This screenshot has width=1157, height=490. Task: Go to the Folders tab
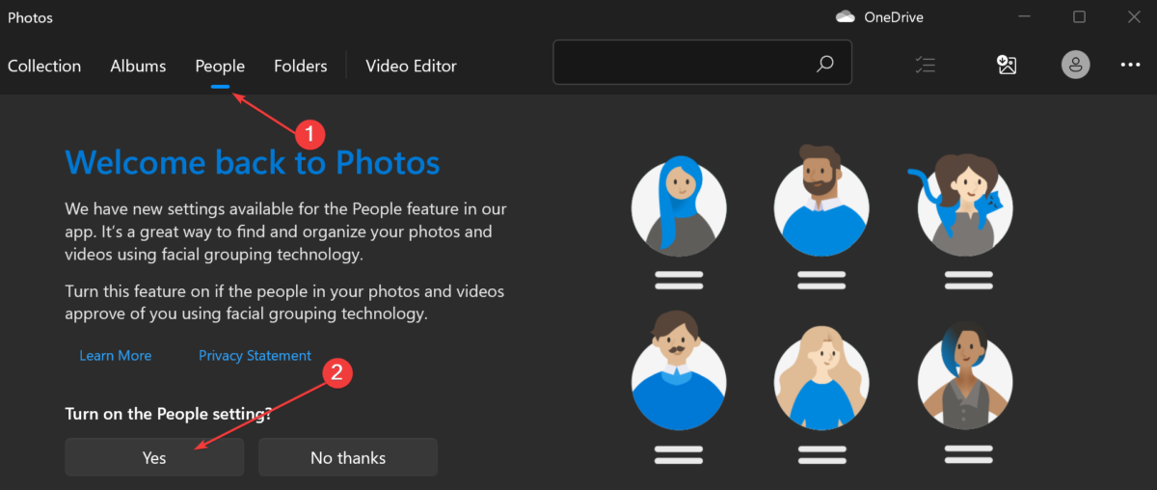coord(301,66)
